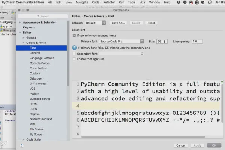
Task: Open the Help menu
Action: [167, 2]
